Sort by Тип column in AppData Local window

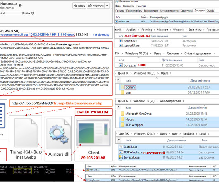tap(204, 140)
